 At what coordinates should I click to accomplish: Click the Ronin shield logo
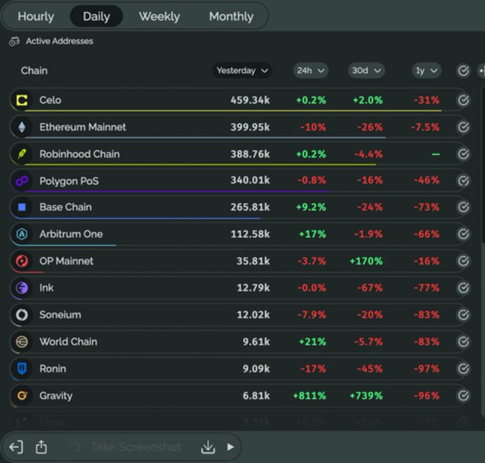(21, 368)
